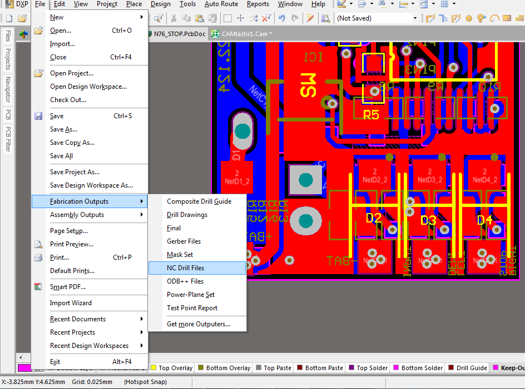Image resolution: width=525 pixels, height=389 pixels.
Task: Click the Zoom filter magnifier icon
Action: [x=159, y=18]
